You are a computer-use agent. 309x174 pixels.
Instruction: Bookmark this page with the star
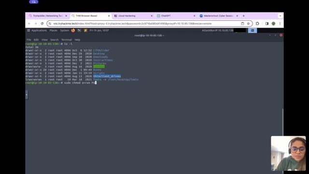click(x=248, y=24)
